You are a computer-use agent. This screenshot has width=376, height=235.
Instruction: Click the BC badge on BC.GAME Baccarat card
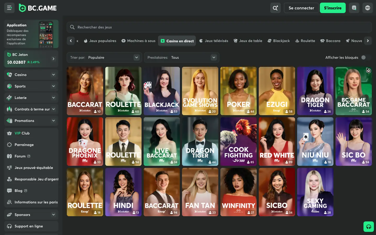pyautogui.click(x=368, y=70)
